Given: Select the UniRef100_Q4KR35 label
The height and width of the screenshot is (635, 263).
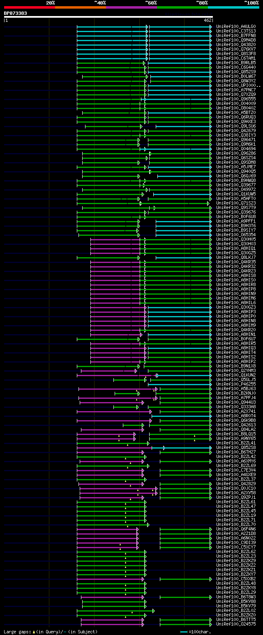Looking at the screenshot, I should 236,262.
